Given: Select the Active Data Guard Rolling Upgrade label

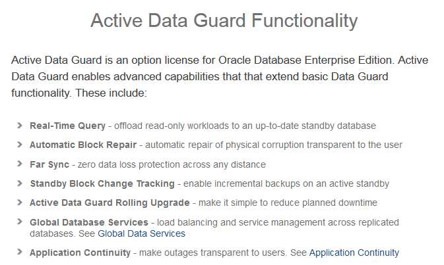Looking at the screenshot, I should pyautogui.click(x=110, y=203).
